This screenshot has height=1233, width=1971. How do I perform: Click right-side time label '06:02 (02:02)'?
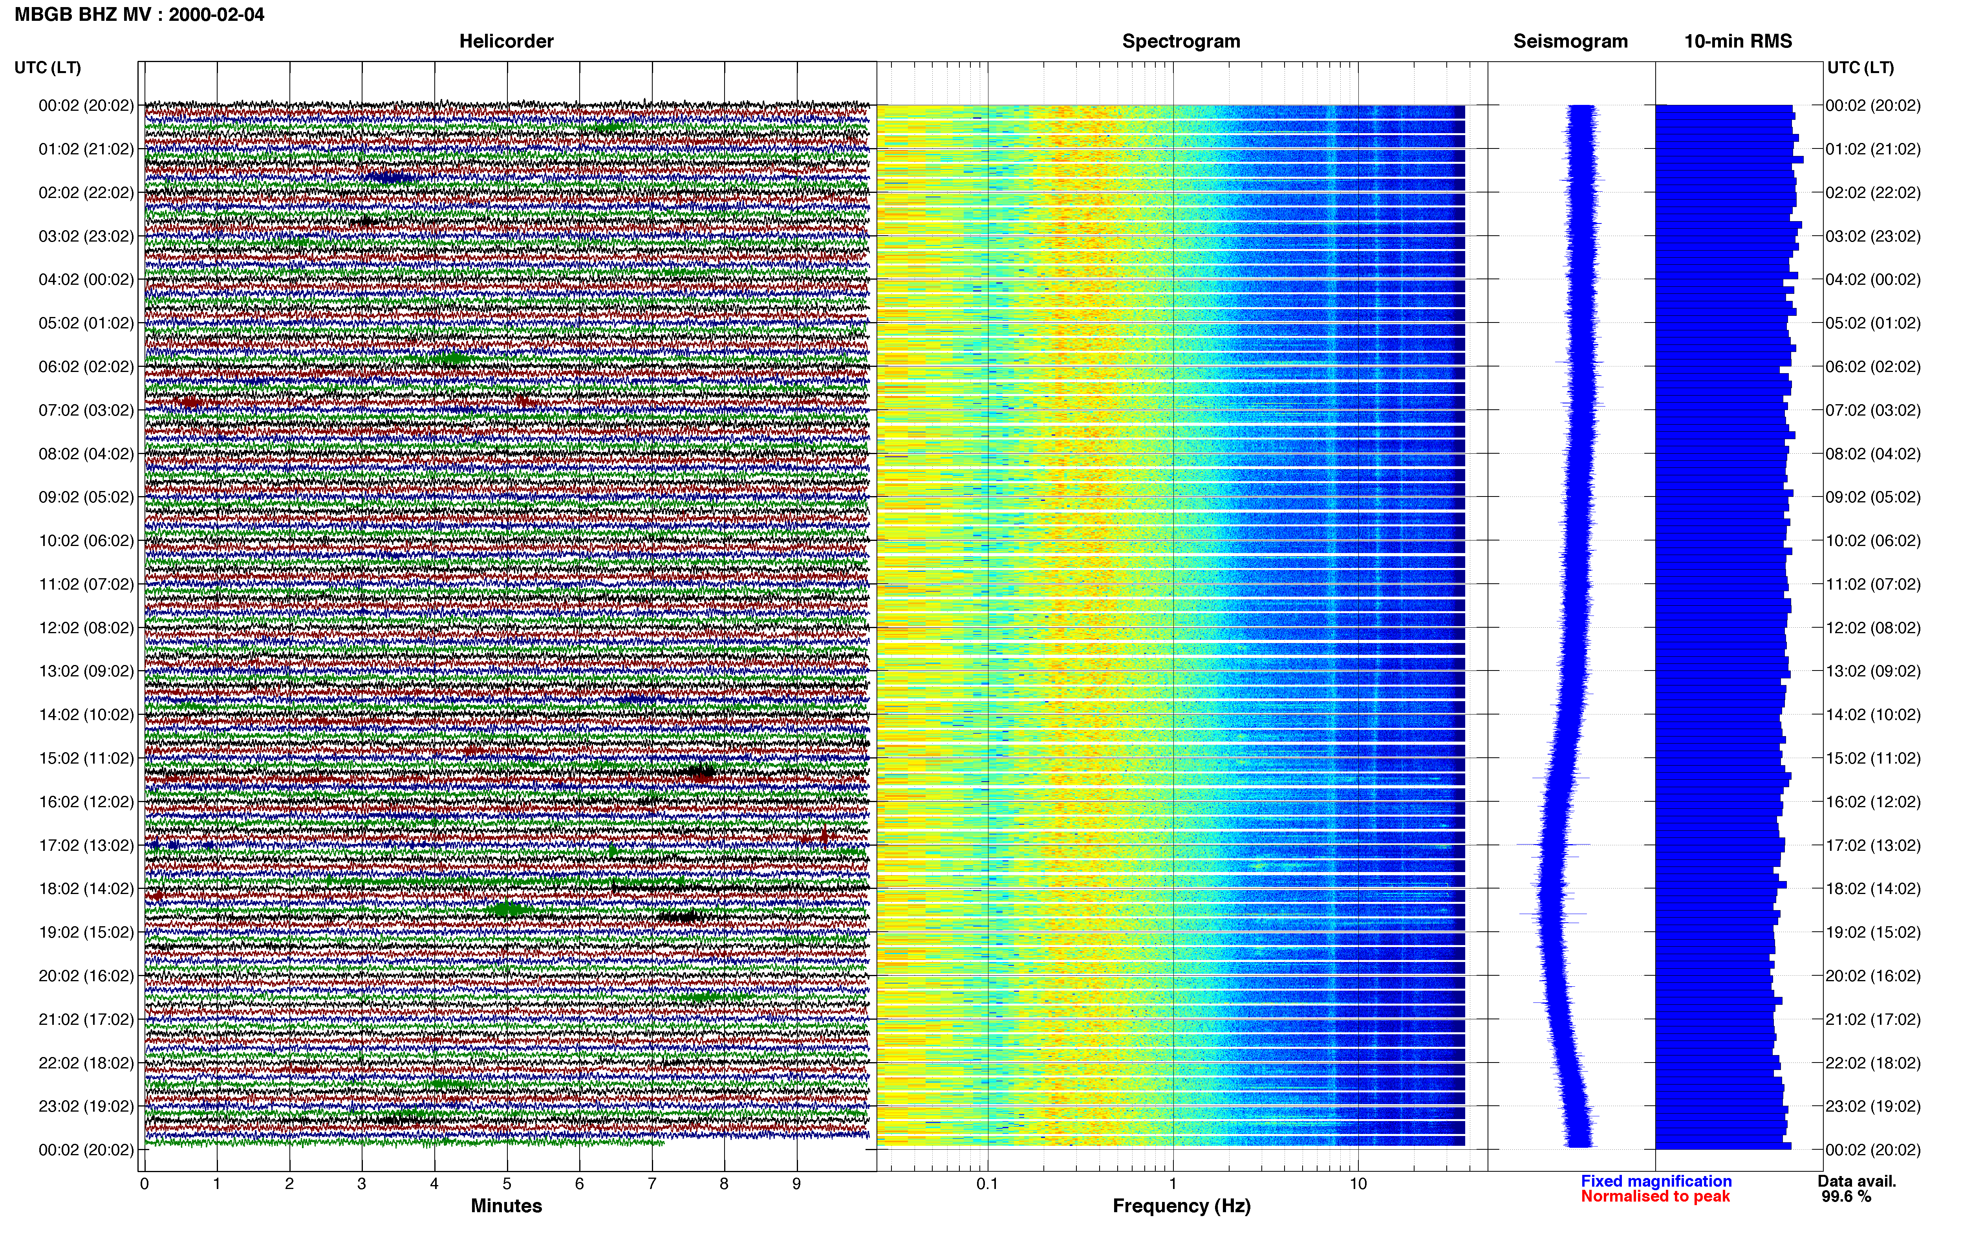tap(1873, 367)
